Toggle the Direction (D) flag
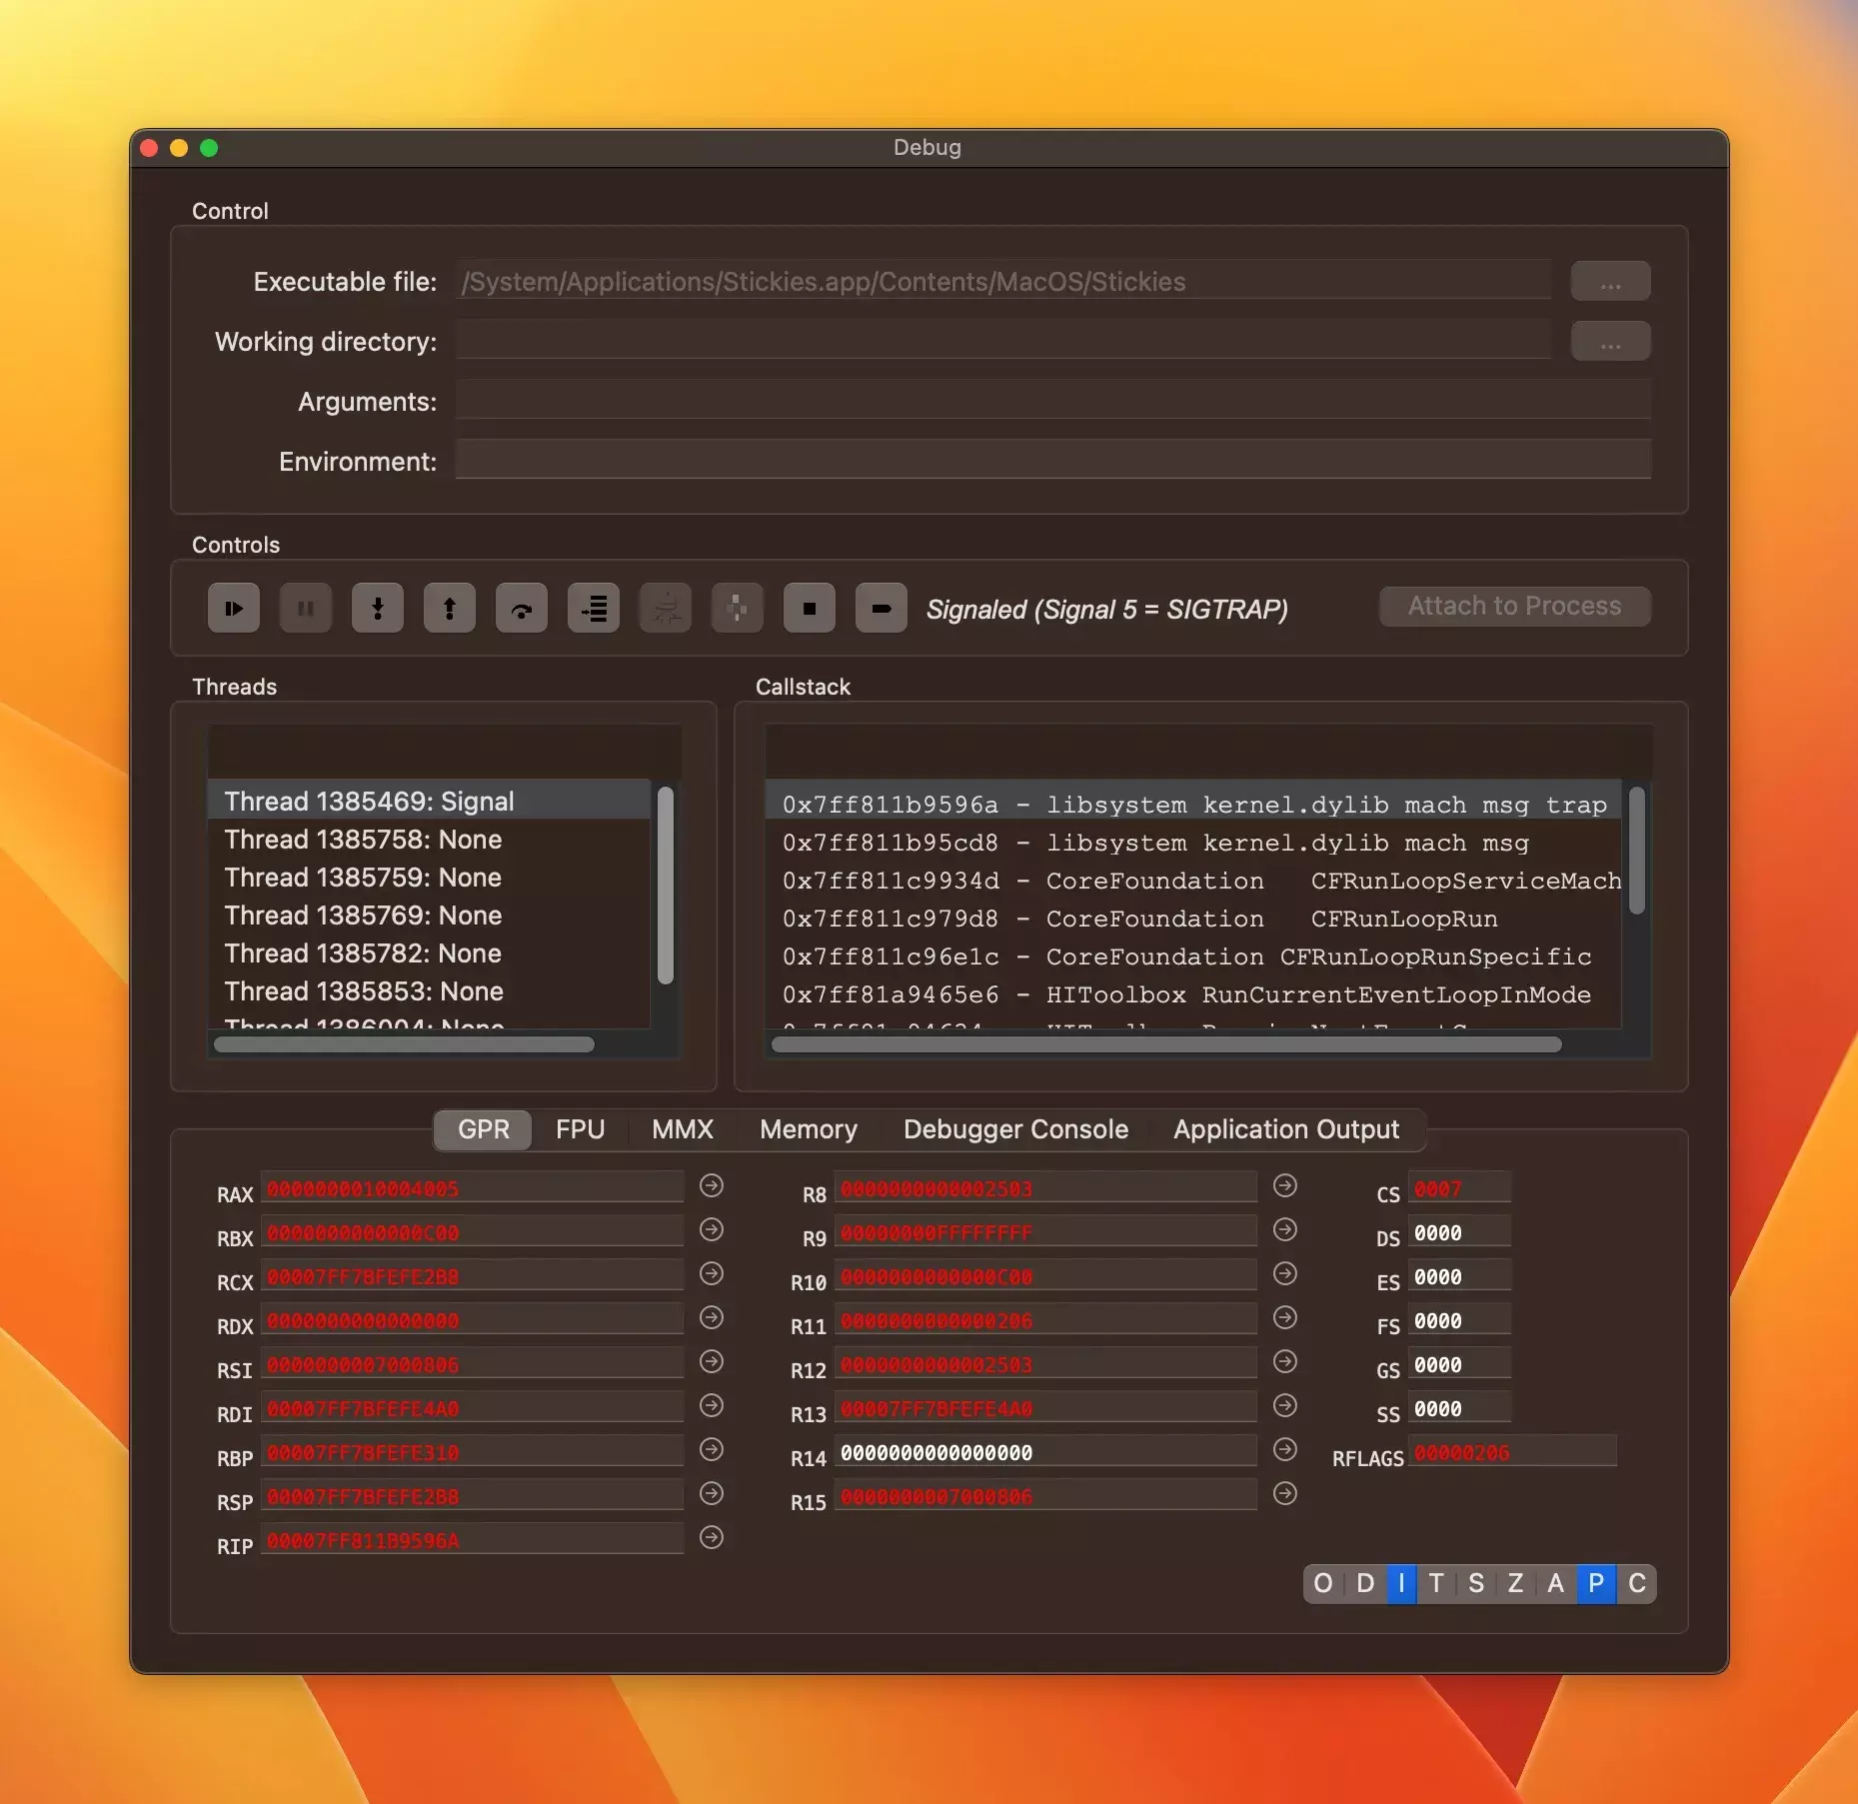Viewport: 1858px width, 1804px height. [x=1365, y=1584]
